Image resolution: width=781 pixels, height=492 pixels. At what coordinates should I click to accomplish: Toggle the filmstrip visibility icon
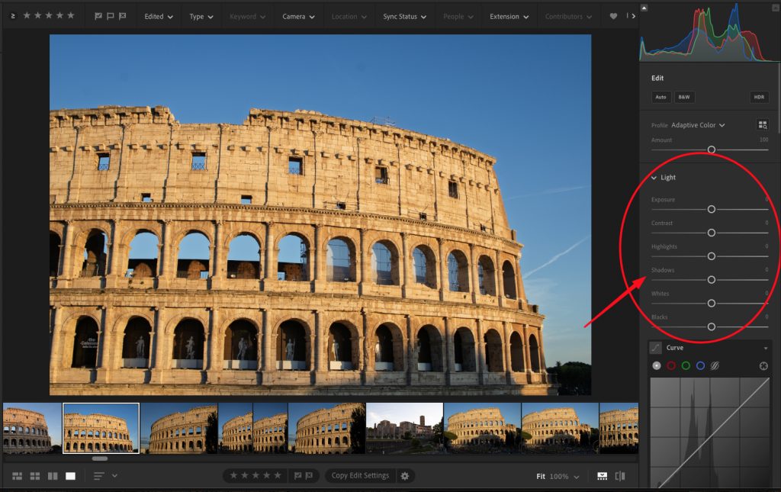click(x=602, y=476)
